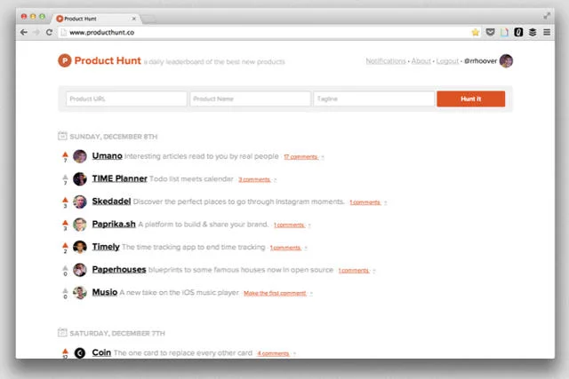
Task: Select the Product Hunt tab
Action: (x=96, y=19)
